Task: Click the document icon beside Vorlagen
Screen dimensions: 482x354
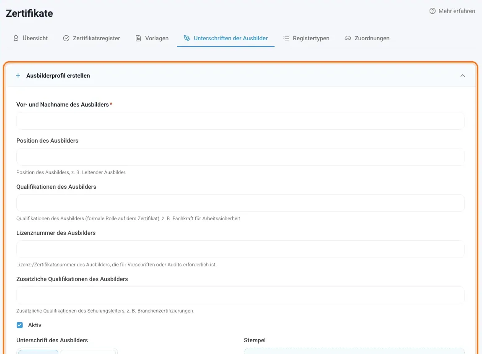Action: [138, 38]
